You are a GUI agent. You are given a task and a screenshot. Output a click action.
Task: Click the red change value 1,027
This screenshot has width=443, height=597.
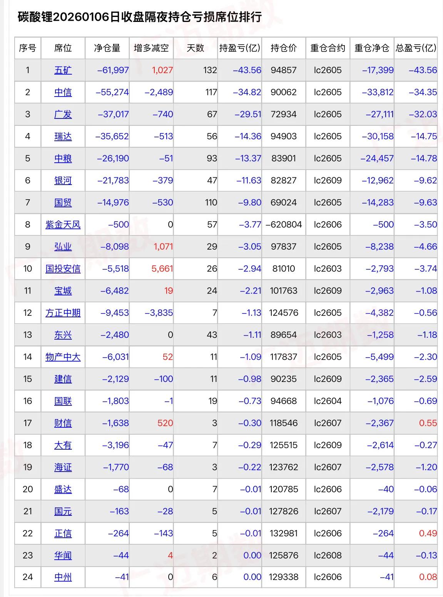click(162, 70)
